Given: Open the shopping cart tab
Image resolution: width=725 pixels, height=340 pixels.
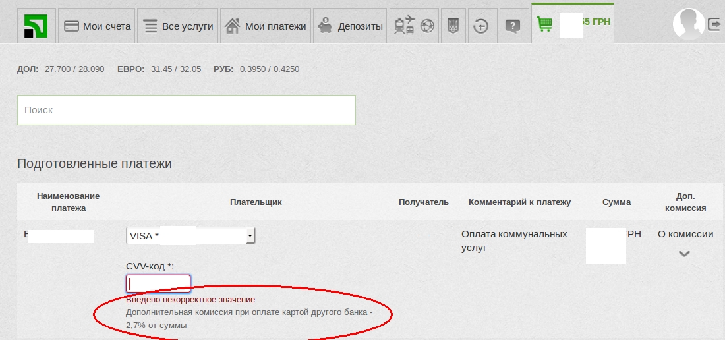Looking at the screenshot, I should pos(572,23).
